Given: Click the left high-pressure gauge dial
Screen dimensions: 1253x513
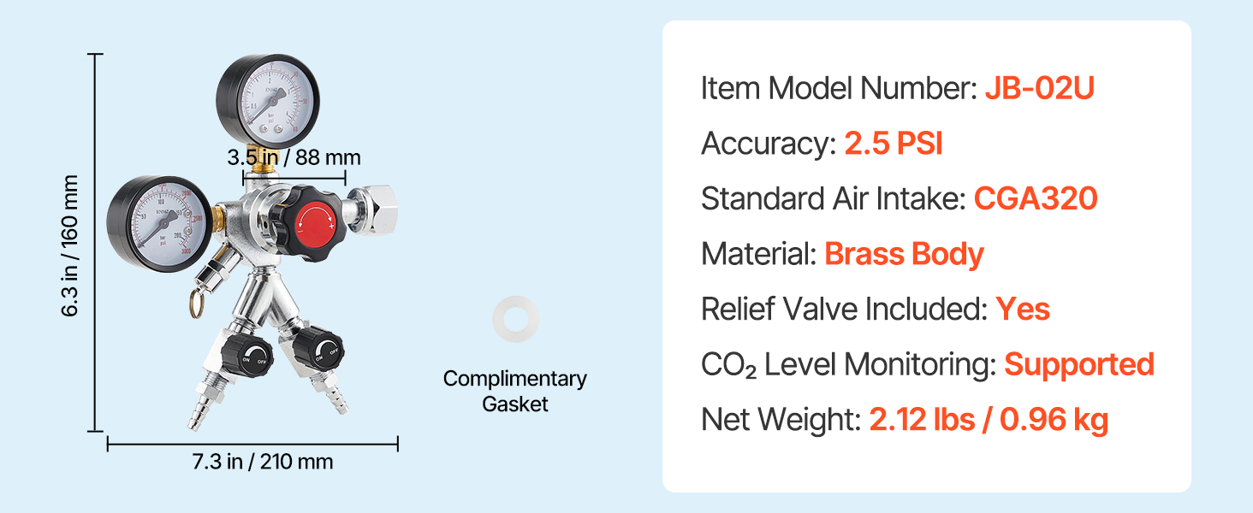Looking at the screenshot, I should coord(158,219).
